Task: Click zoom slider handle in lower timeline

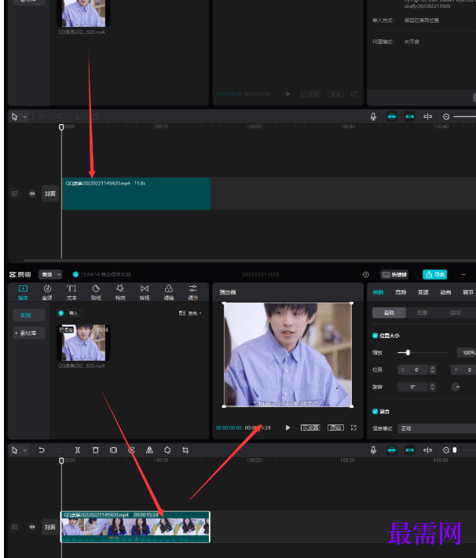Action: pos(454,450)
